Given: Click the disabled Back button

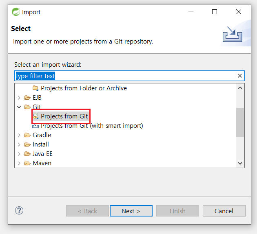Looking at the screenshot, I should point(87,211).
